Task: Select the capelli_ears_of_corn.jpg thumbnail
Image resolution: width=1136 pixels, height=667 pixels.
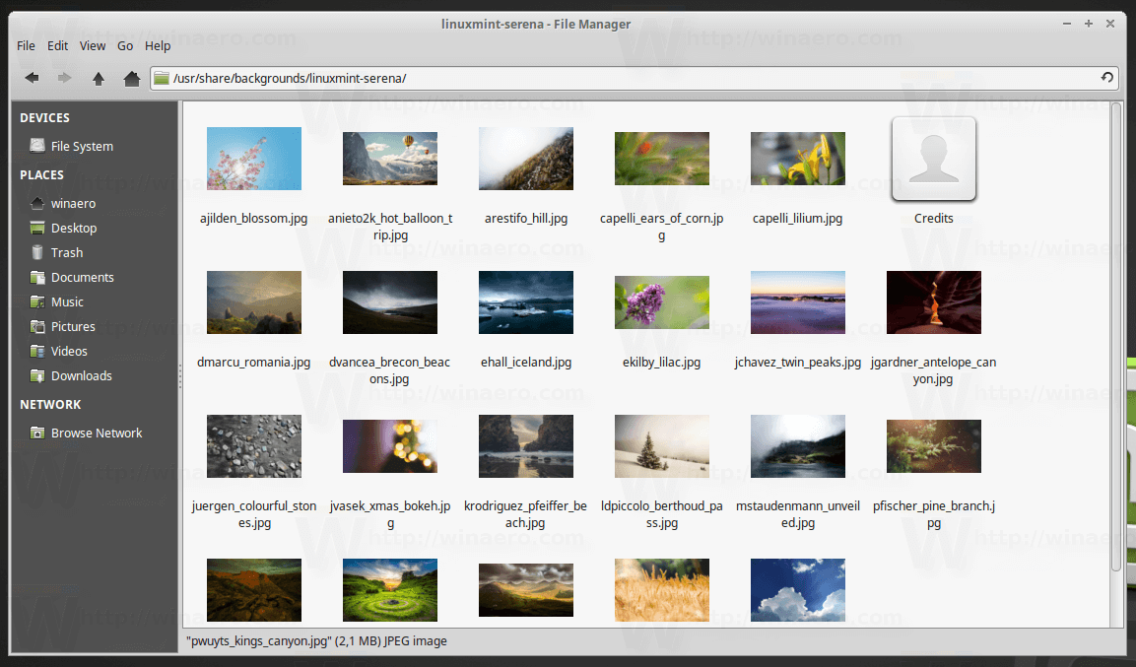Action: click(x=661, y=159)
